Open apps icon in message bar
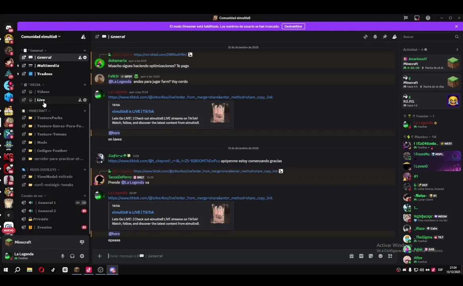This screenshot has width=463, height=286. pos(390,256)
